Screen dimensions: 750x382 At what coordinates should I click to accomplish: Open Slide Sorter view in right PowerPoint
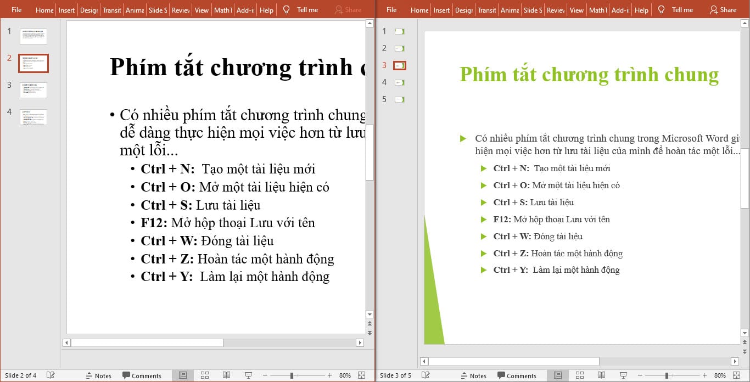pos(580,375)
